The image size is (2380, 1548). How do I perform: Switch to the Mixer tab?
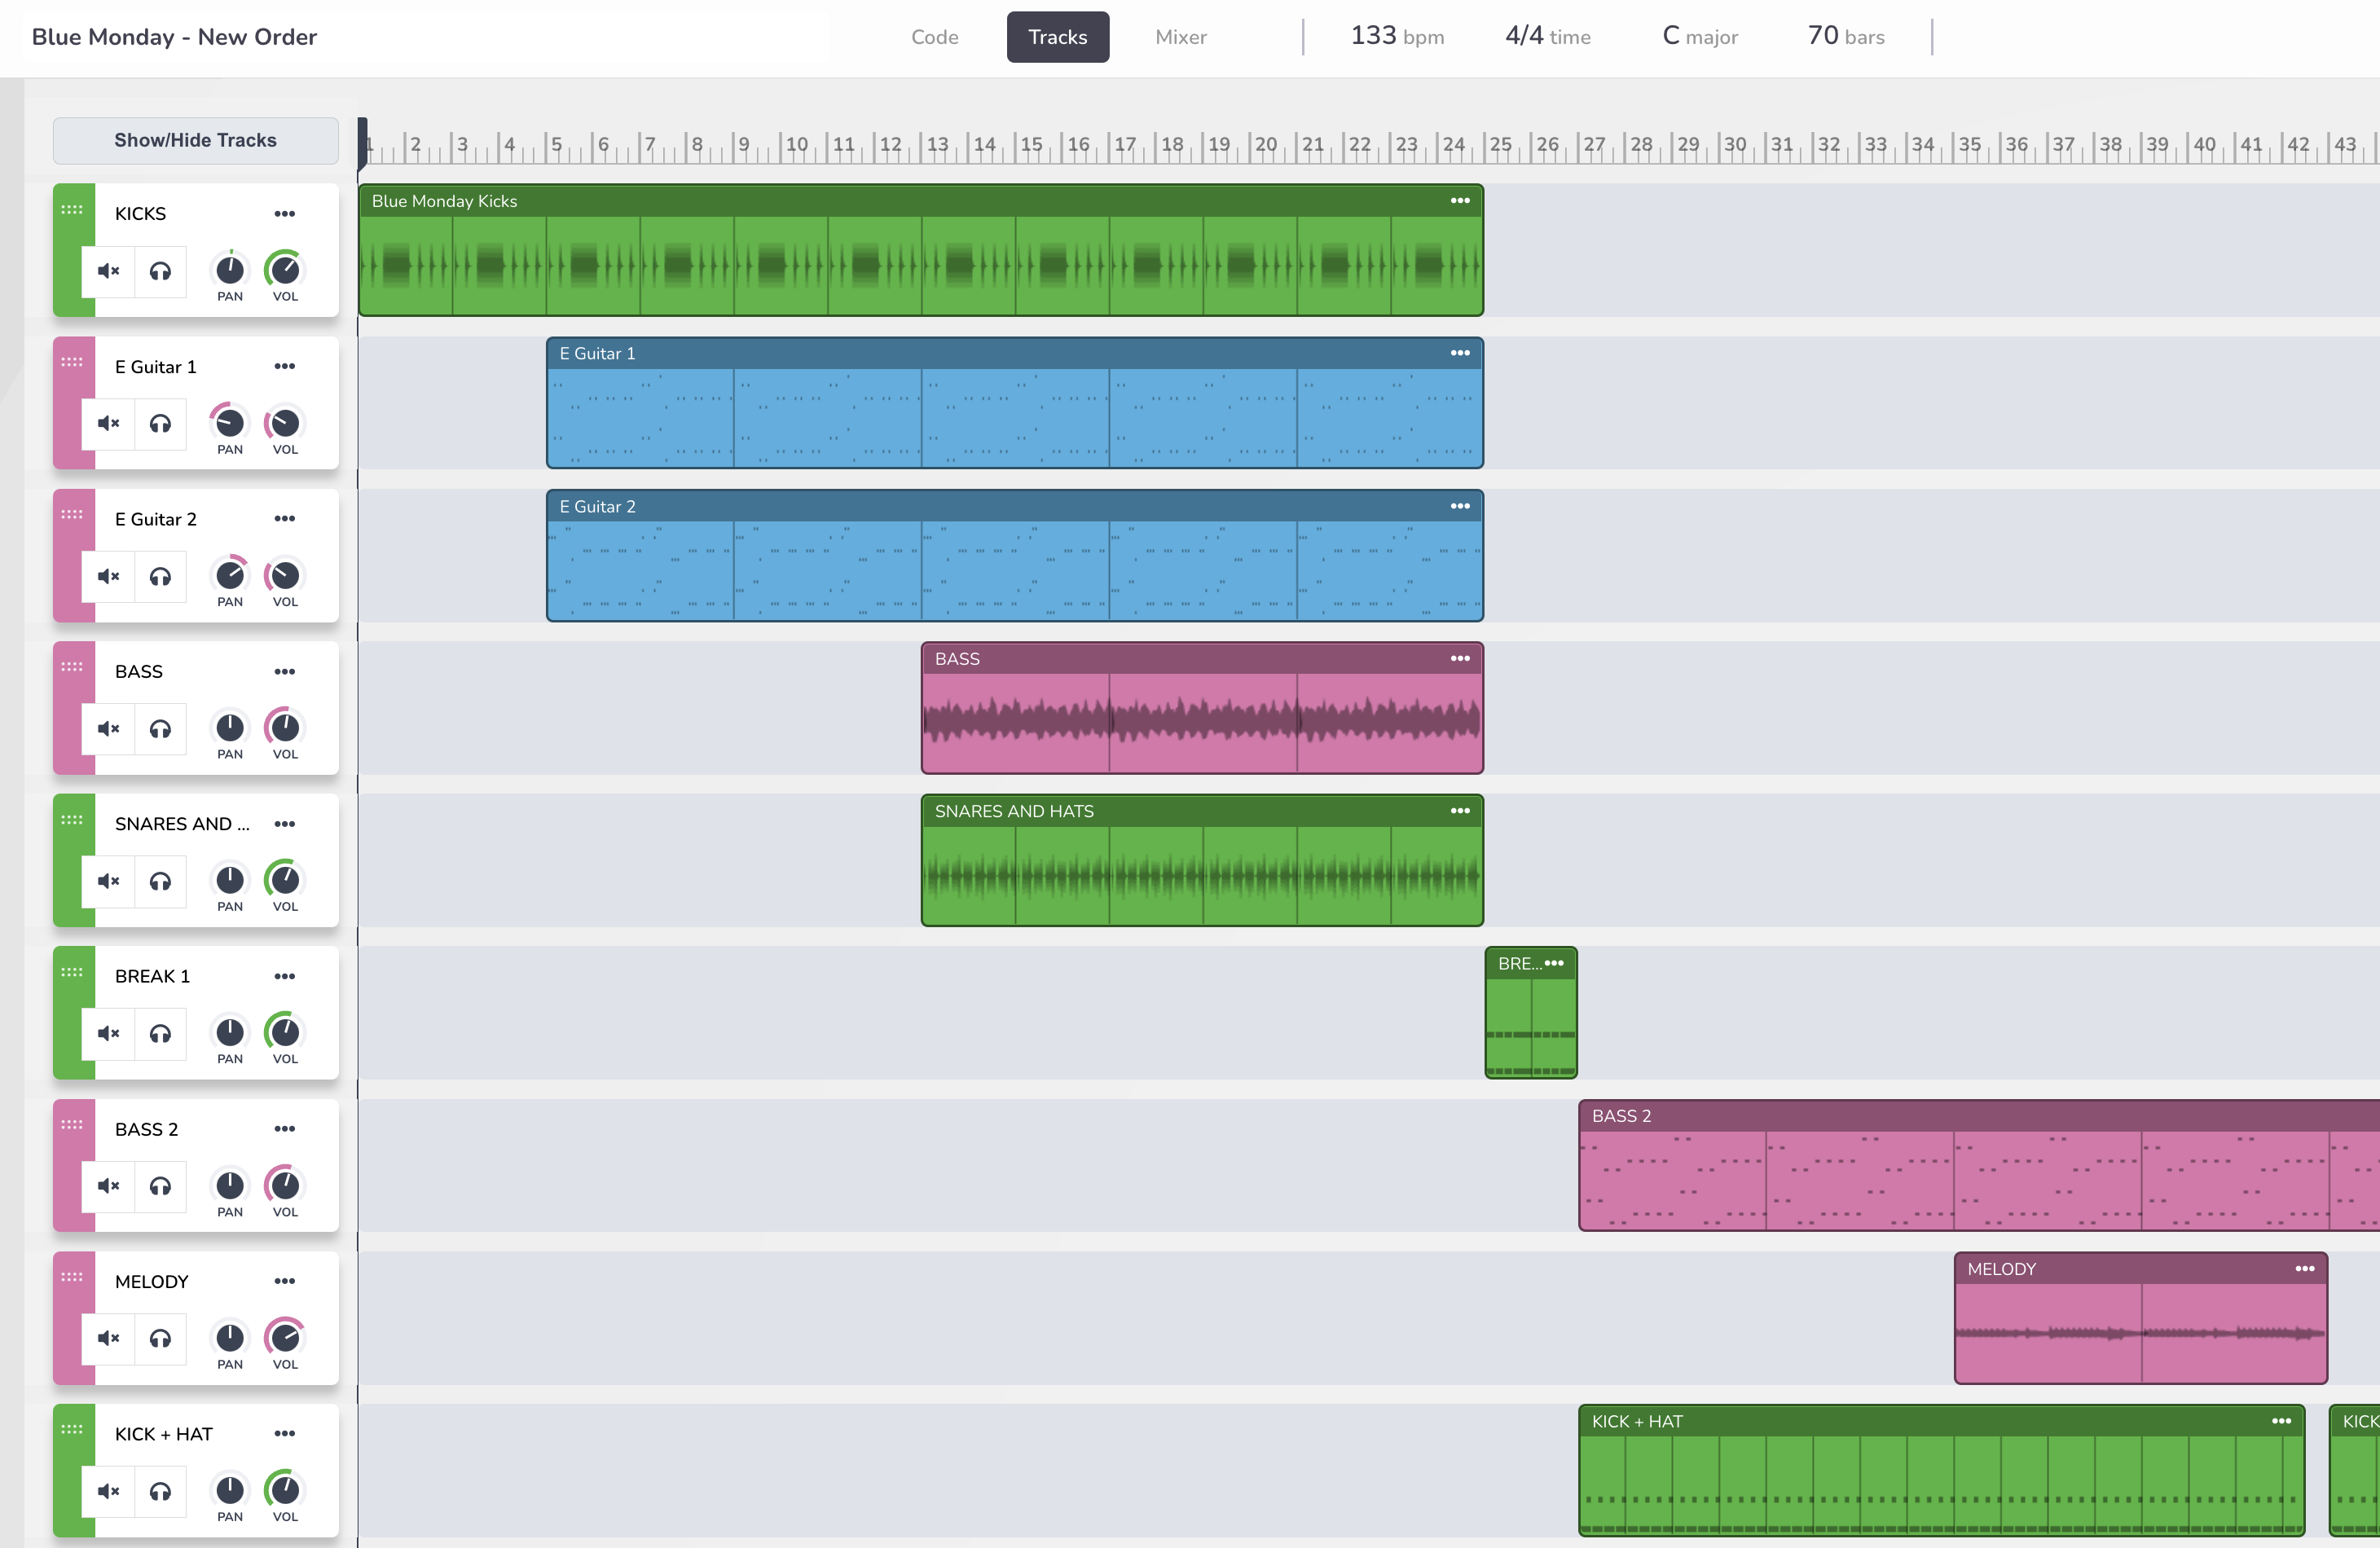pos(1180,37)
